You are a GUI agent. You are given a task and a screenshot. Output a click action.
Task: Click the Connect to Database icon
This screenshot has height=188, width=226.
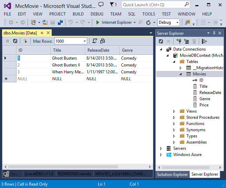[179, 41]
